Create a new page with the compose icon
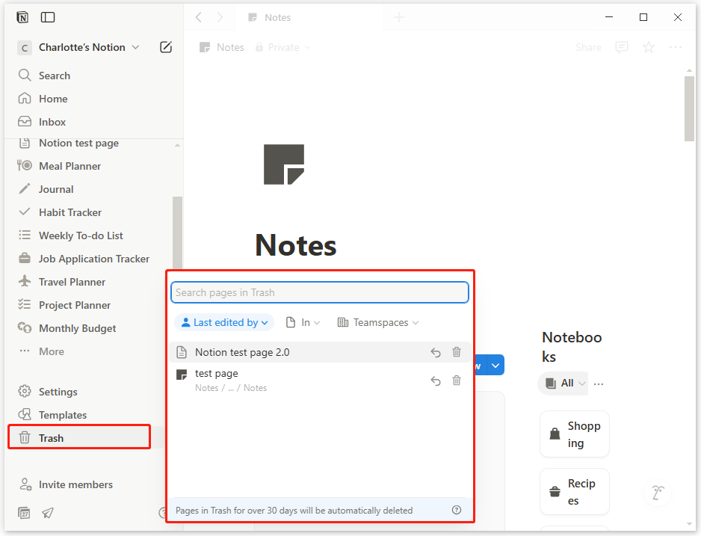Viewport: 701px width, 536px height. point(166,47)
